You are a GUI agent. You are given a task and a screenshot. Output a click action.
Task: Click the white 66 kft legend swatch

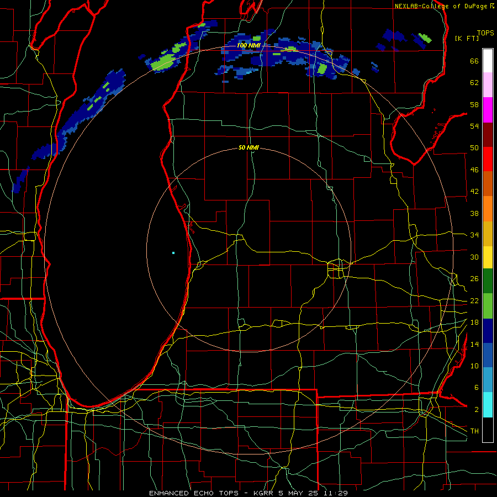click(488, 61)
